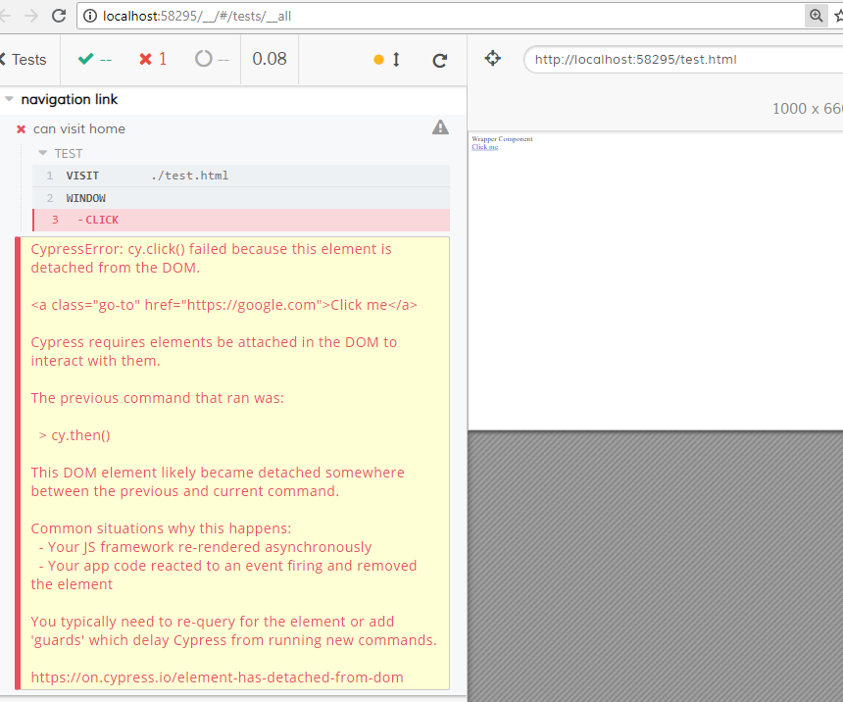Open the selector playground crosshair
The height and width of the screenshot is (702, 843).
[492, 58]
